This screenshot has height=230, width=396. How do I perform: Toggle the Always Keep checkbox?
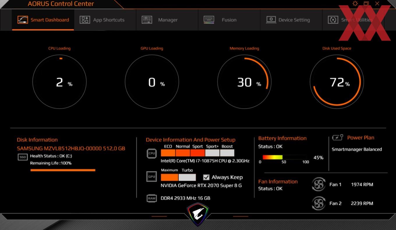206,177
